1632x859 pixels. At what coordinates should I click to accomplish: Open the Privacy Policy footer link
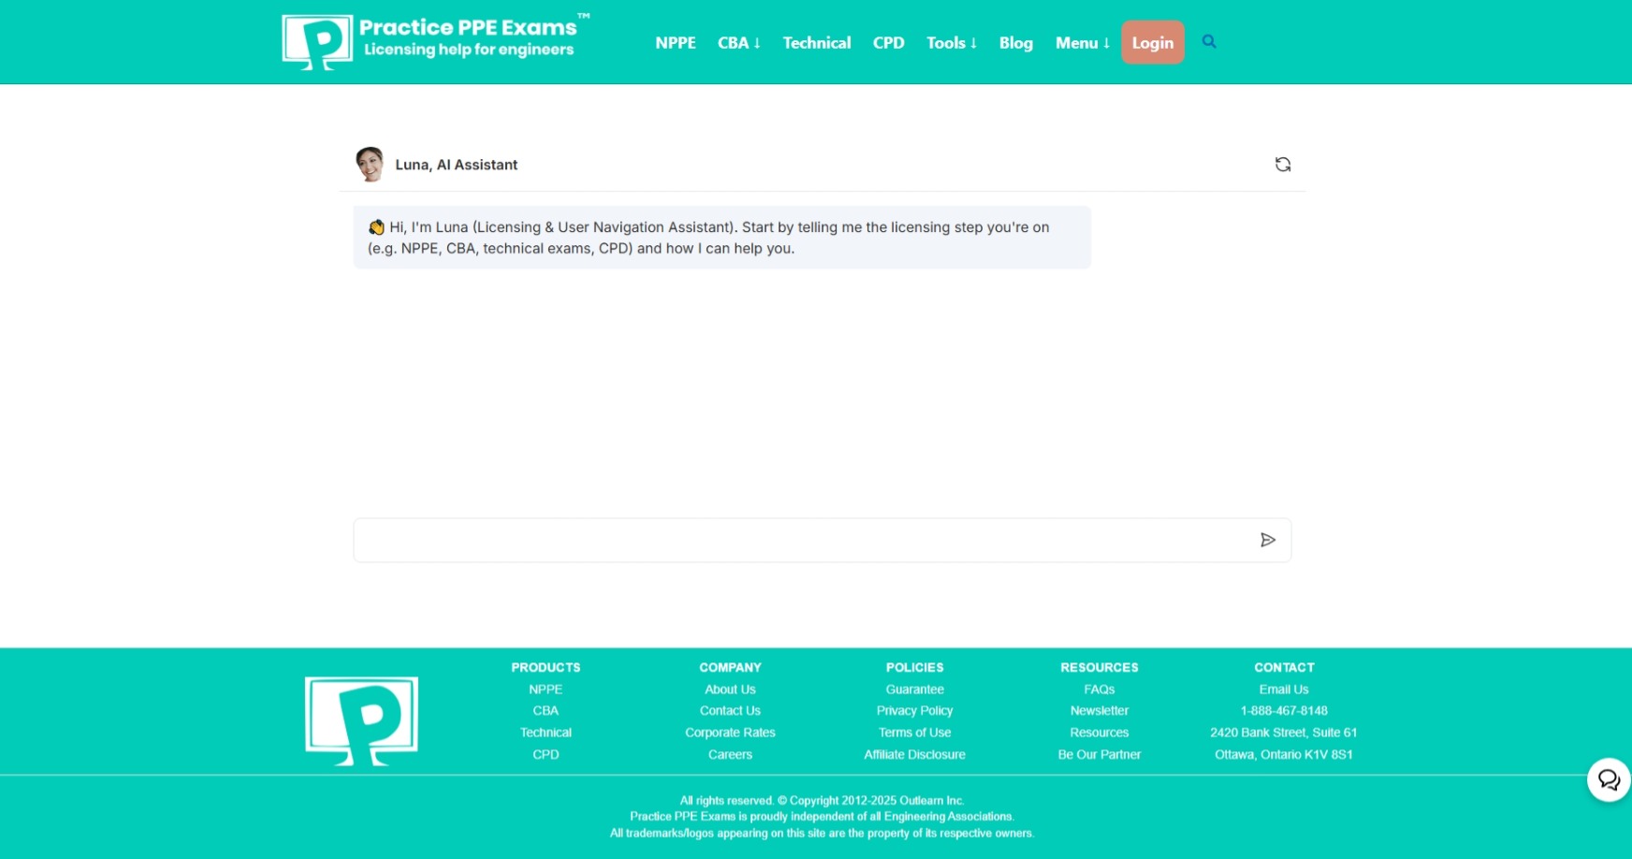914,711
